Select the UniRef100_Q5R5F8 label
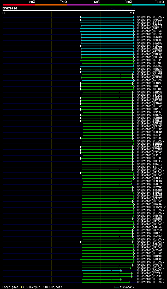The width and height of the screenshot is (167, 289). tap(150, 199)
